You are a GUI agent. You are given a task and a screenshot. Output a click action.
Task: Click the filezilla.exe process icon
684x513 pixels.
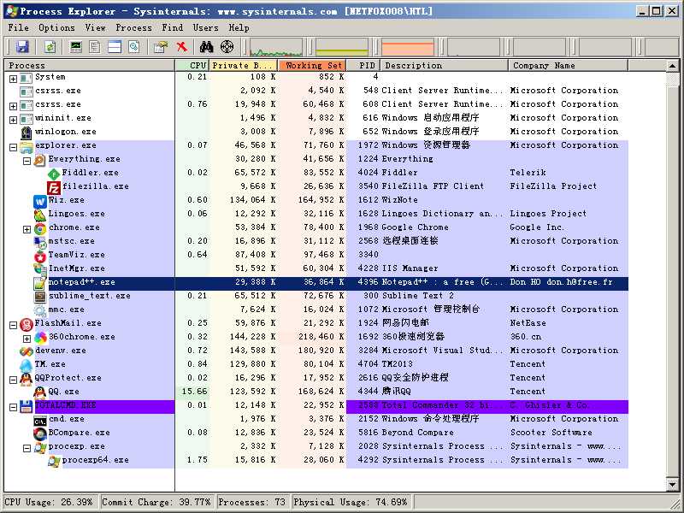[x=54, y=188]
